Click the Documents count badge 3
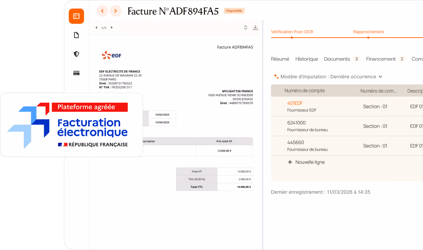 (356, 59)
